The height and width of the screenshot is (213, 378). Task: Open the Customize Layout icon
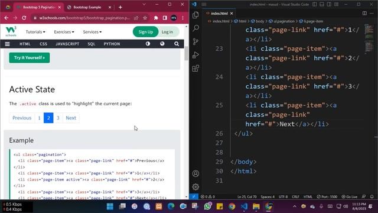(336, 4)
